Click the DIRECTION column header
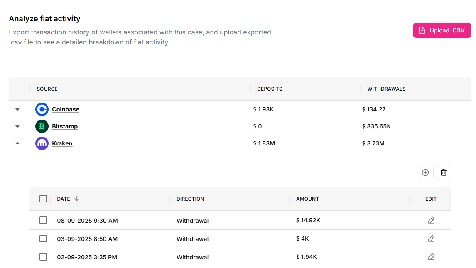This screenshot has width=476, height=268. pos(190,199)
